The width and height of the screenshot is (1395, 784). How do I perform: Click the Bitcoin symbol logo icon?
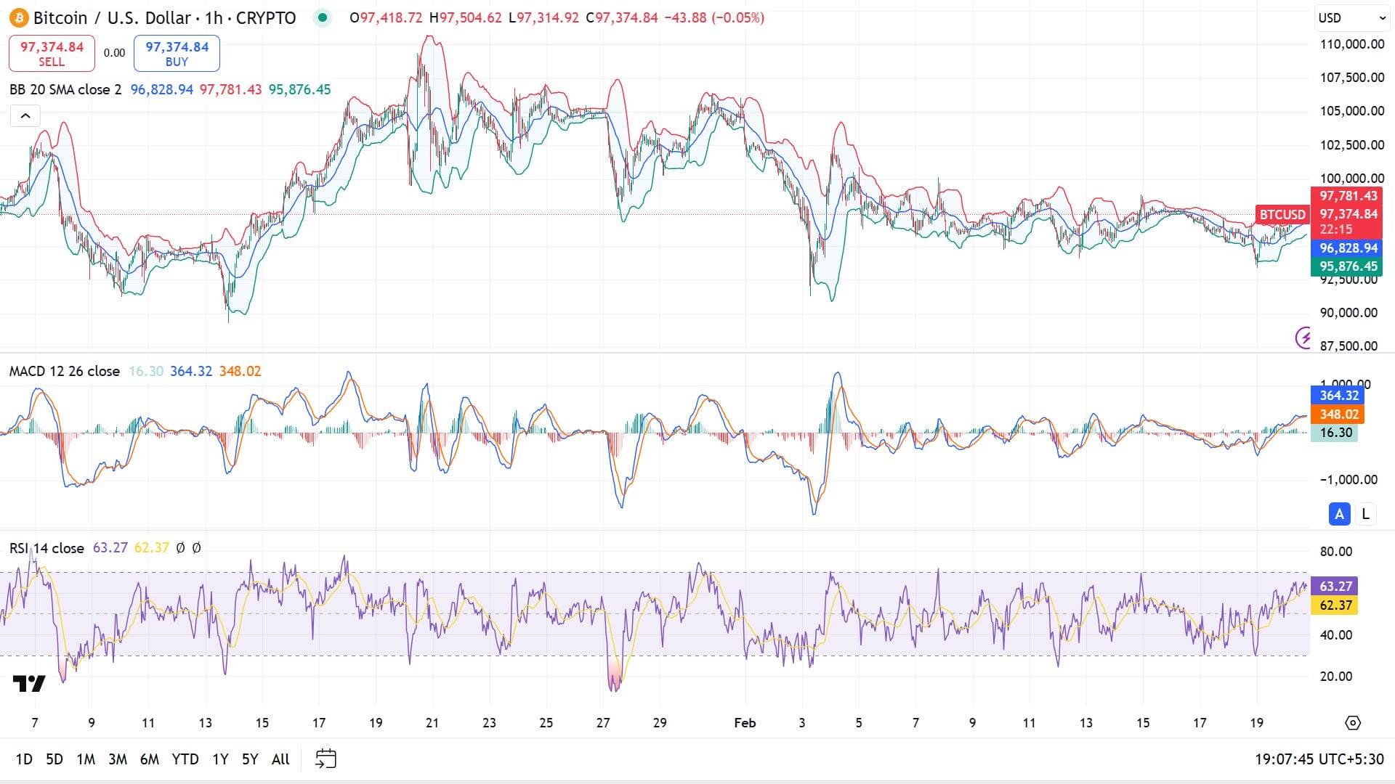(x=19, y=17)
